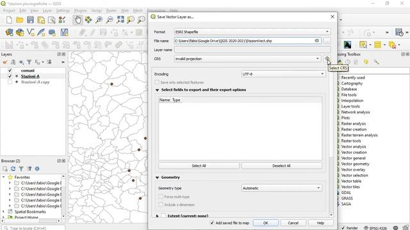Image resolution: width=410 pixels, height=230 pixels.
Task: Click the Select All button
Action: click(x=199, y=166)
